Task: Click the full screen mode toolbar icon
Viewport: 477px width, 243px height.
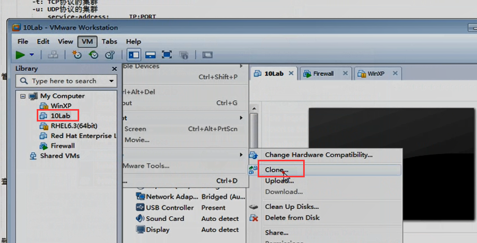Action: 167,55
